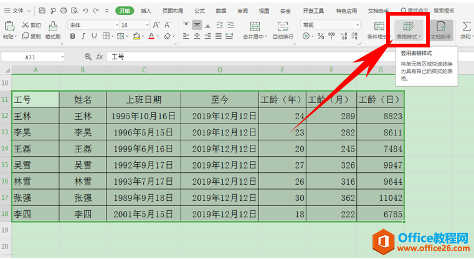Screen dimensions: 474x259
Task: Increase font size with the A+ icon
Action: pos(156,25)
